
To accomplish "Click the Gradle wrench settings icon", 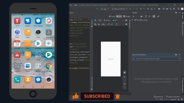I will click(x=158, y=17).
